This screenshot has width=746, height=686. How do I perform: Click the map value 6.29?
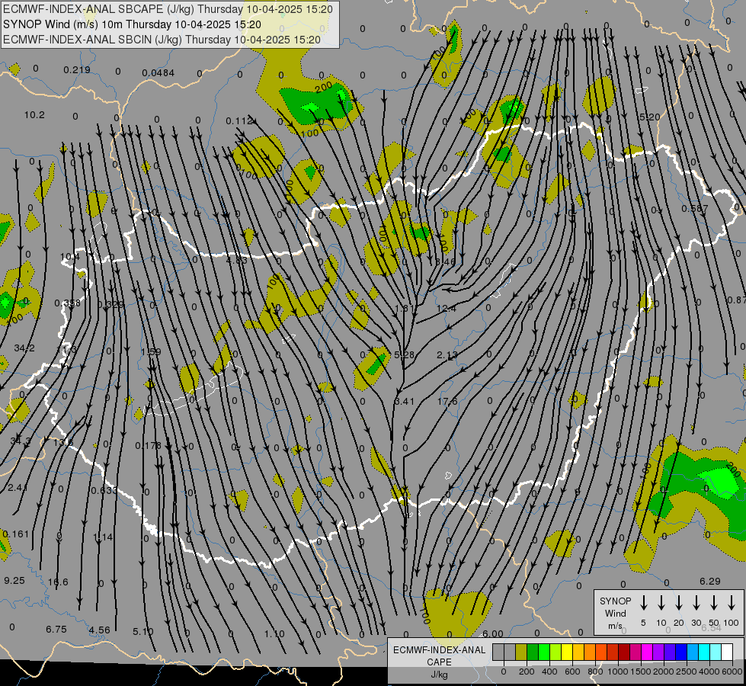click(x=710, y=582)
